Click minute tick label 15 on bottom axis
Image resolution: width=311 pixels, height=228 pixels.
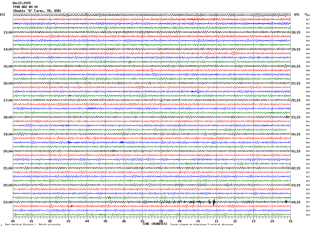[290, 221]
